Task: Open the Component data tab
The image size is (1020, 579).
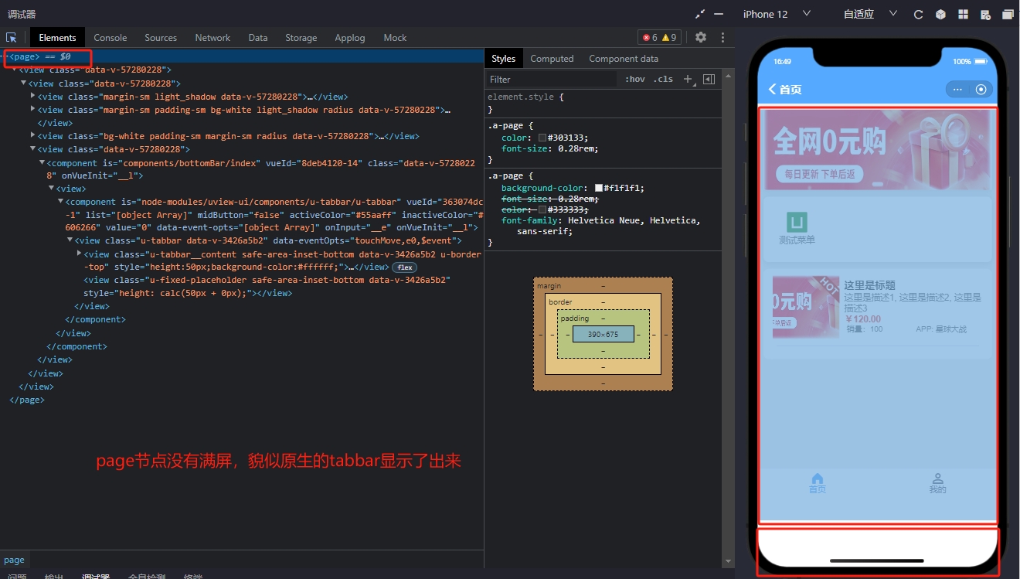Action: pyautogui.click(x=624, y=59)
